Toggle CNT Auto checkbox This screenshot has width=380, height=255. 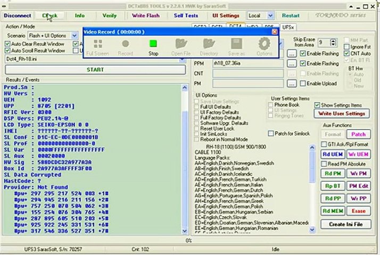click(347, 54)
